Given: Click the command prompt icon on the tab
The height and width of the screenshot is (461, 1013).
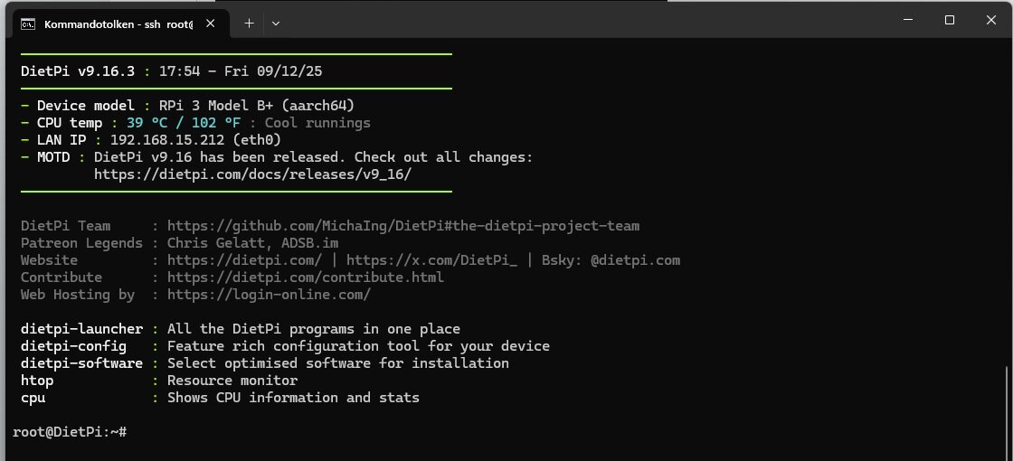Looking at the screenshot, I should [x=28, y=24].
